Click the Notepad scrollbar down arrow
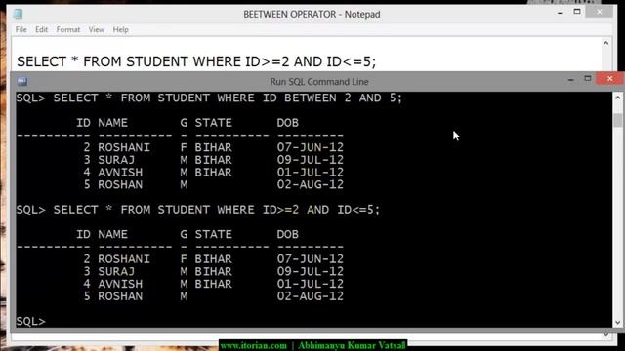Screen dimensions: 625x351 (x=605, y=335)
